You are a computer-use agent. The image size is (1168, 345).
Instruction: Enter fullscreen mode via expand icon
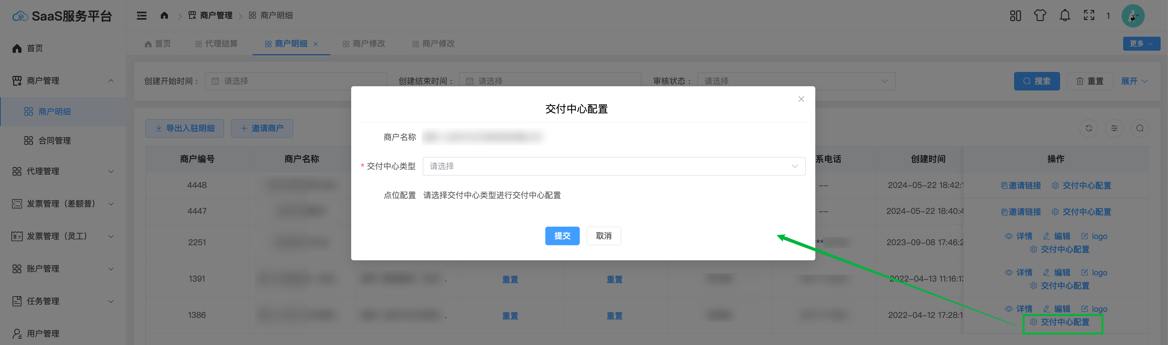(1089, 16)
